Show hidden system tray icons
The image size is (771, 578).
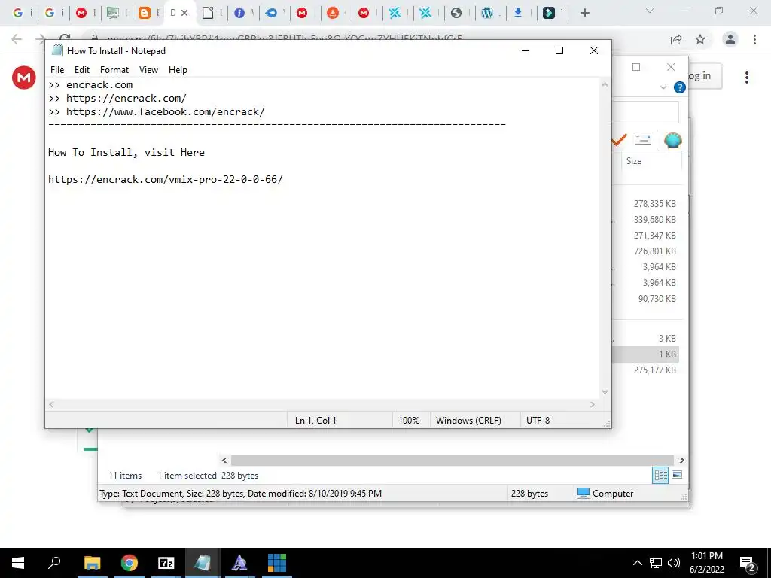pyautogui.click(x=637, y=563)
